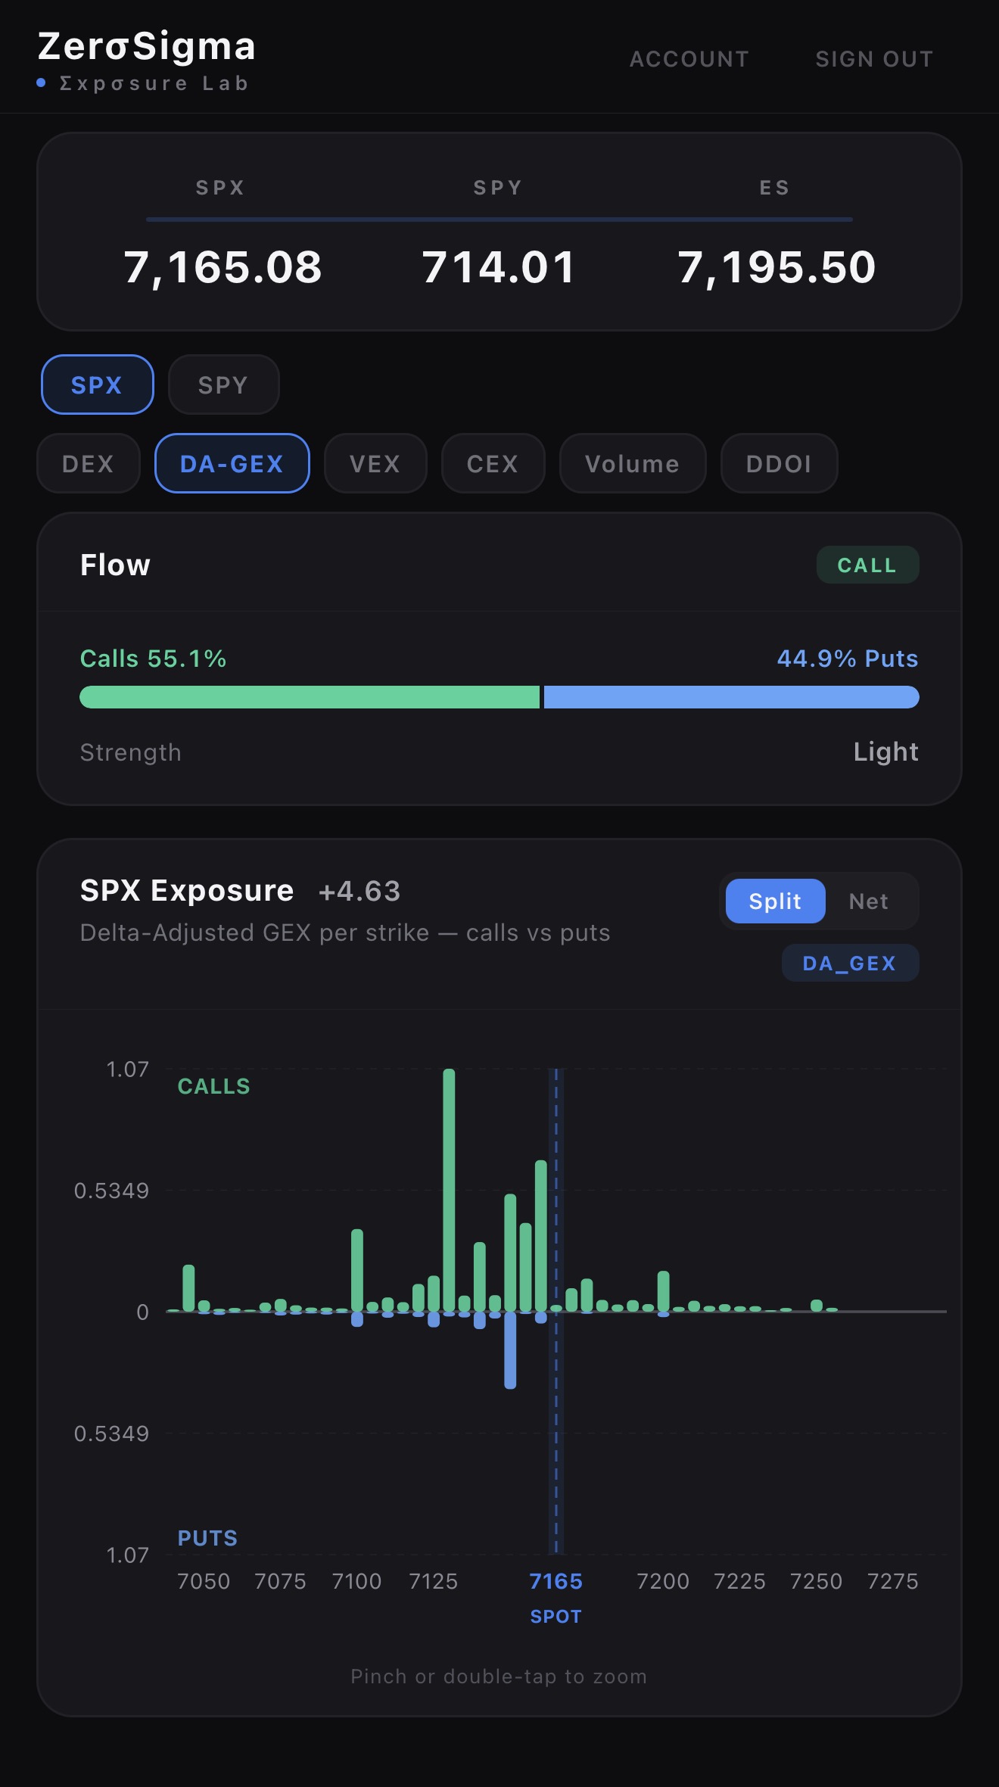The height and width of the screenshot is (1787, 999).
Task: Switch exposure chart to Net view
Action: [869, 901]
